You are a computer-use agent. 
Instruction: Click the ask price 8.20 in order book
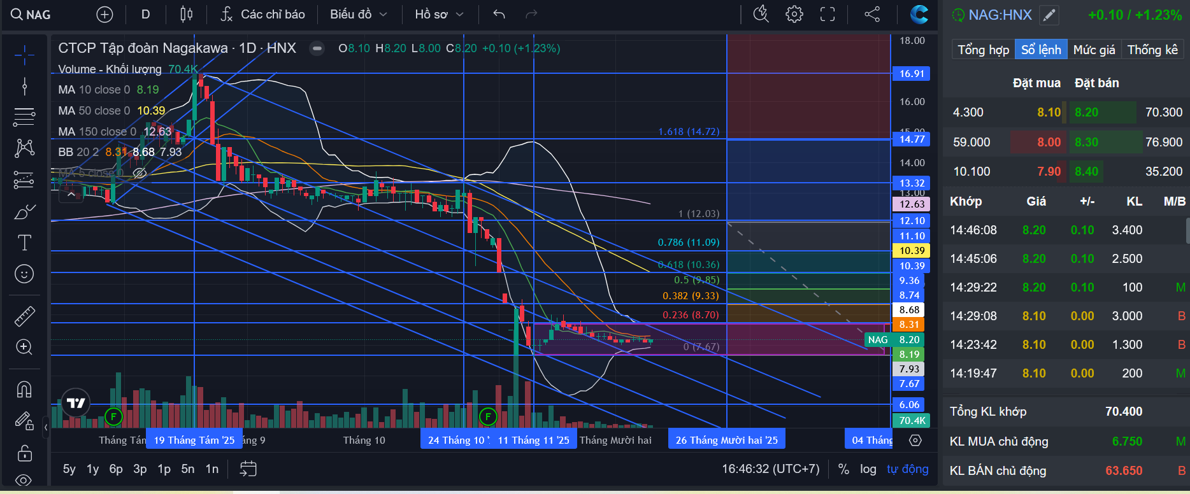point(1087,113)
